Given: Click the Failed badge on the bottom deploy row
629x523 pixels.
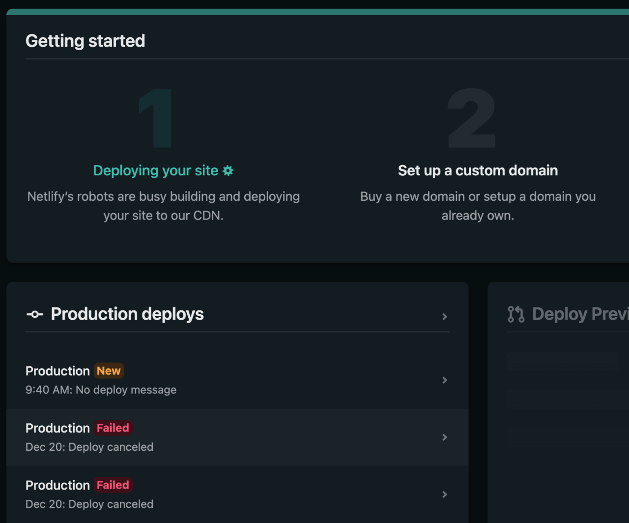Looking at the screenshot, I should (113, 485).
